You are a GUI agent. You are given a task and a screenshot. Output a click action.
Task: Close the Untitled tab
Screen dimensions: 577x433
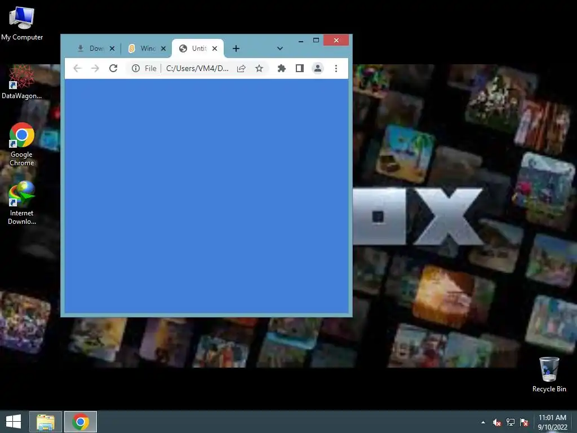click(215, 48)
